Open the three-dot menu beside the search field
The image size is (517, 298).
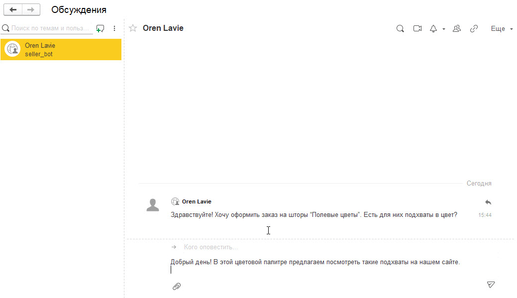(114, 28)
